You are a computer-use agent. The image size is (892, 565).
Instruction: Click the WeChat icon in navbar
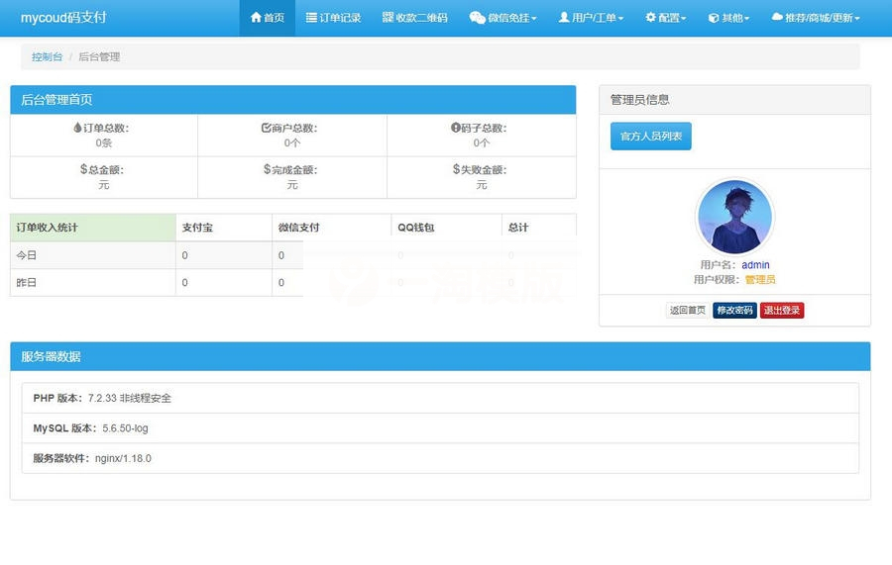477,18
